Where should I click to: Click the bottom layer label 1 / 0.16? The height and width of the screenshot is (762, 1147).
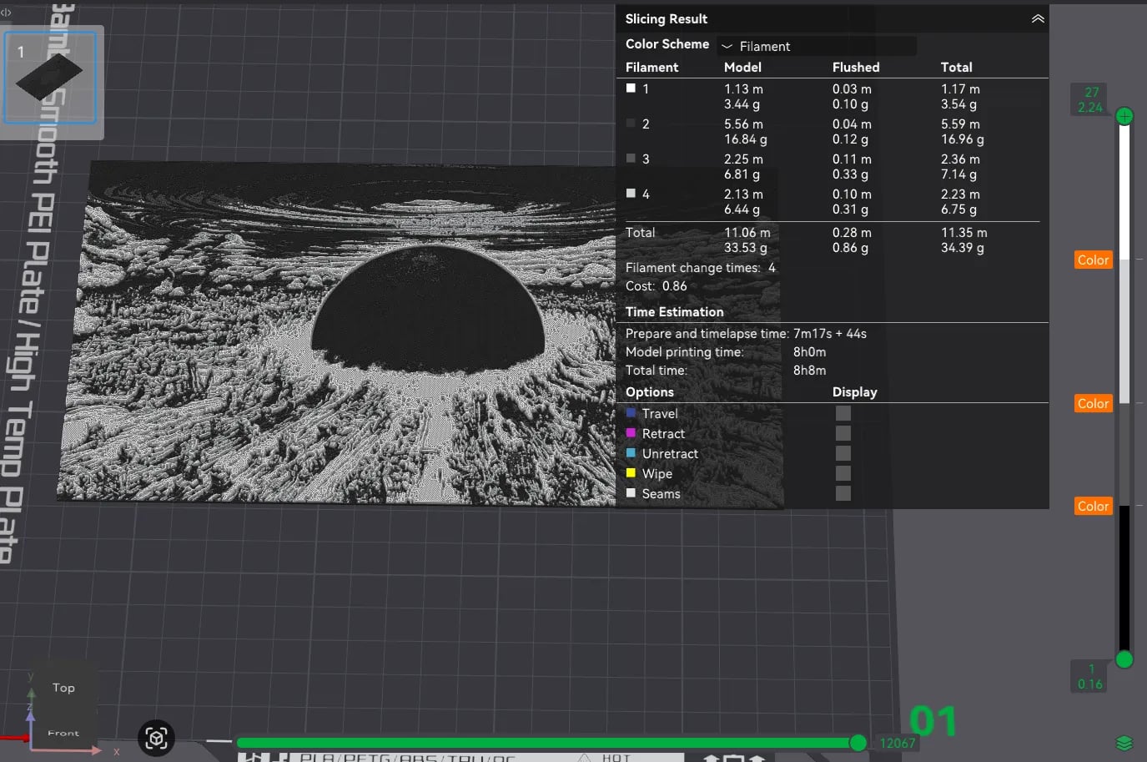1090,676
